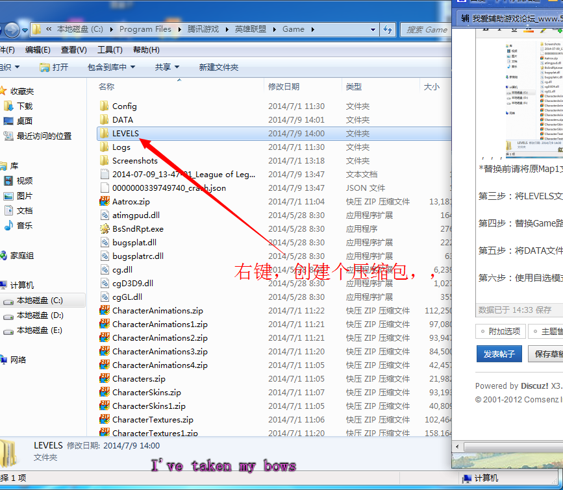
Task: Expand the arrow after Game in address bar
Action: tap(313, 29)
